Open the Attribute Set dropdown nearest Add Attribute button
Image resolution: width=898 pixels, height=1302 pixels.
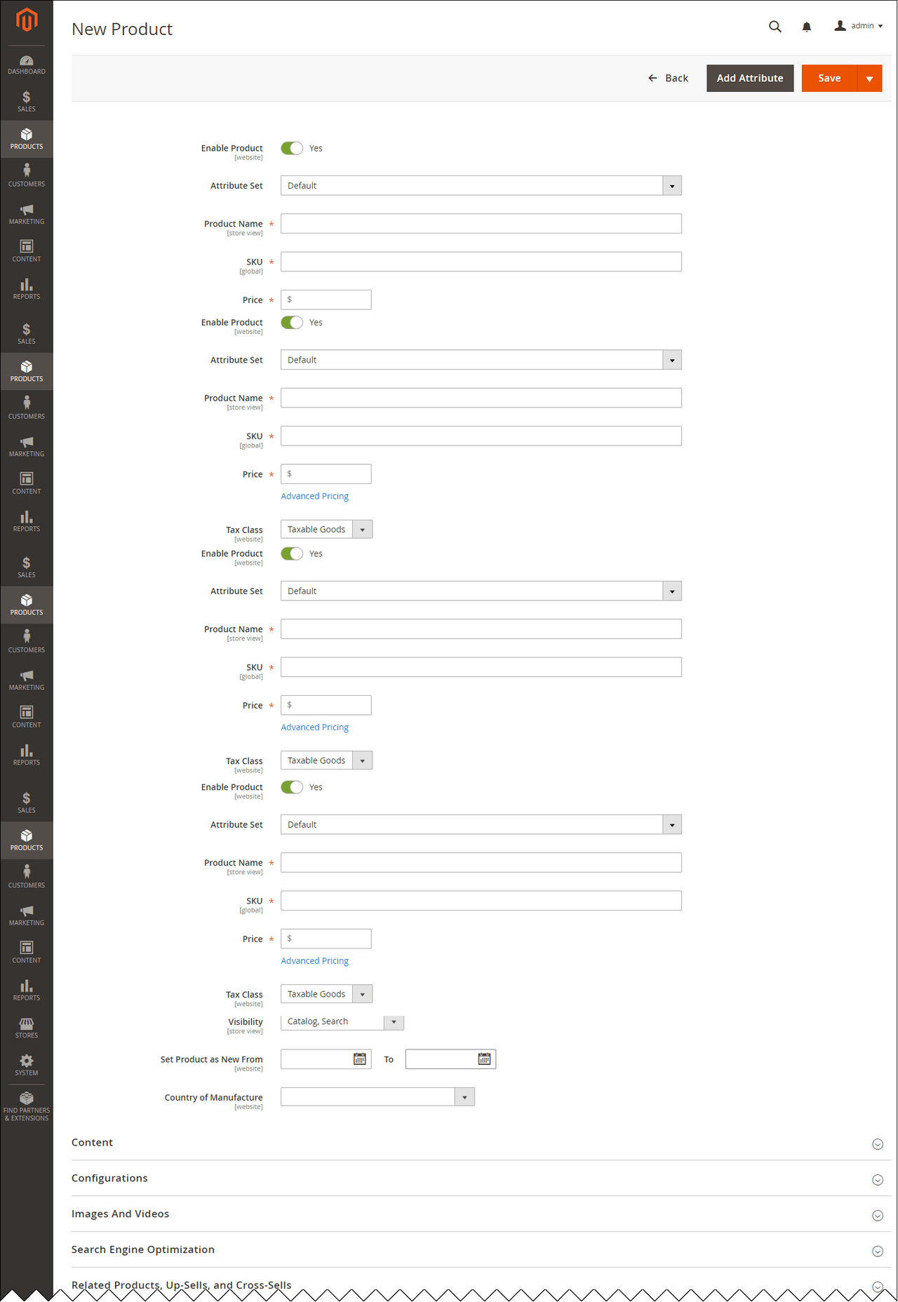pyautogui.click(x=481, y=185)
